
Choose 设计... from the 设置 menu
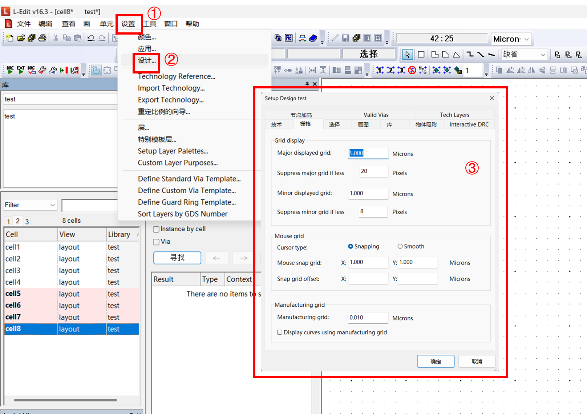(x=147, y=60)
